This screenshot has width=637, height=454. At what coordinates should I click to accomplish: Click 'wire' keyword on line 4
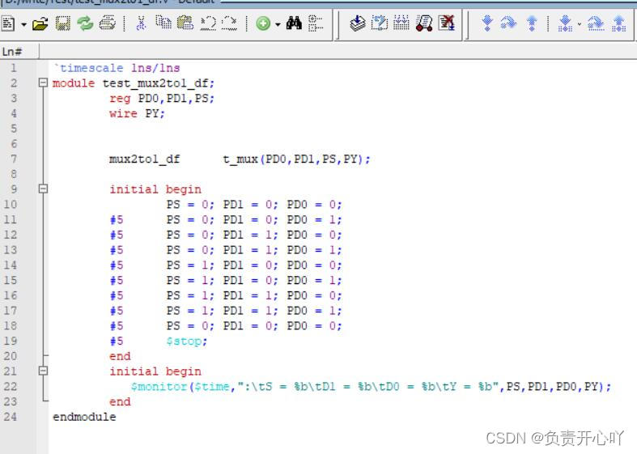[x=123, y=114]
